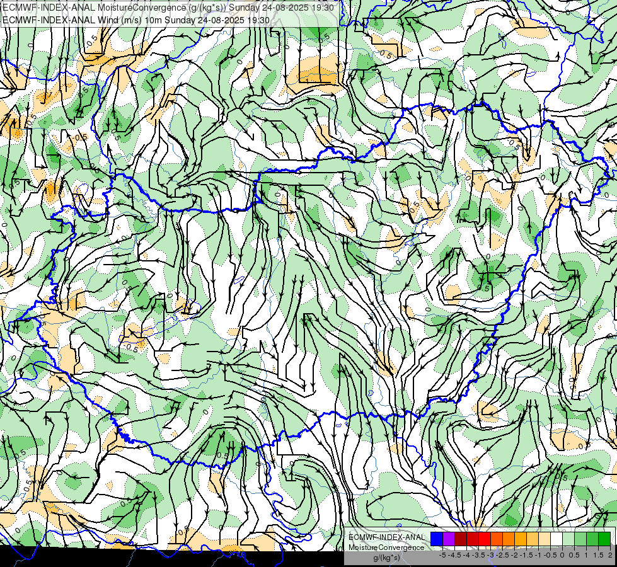617x567 pixels.
Task: Pick the pale peach swatch between -1 and -0.5
Action: click(x=545, y=539)
